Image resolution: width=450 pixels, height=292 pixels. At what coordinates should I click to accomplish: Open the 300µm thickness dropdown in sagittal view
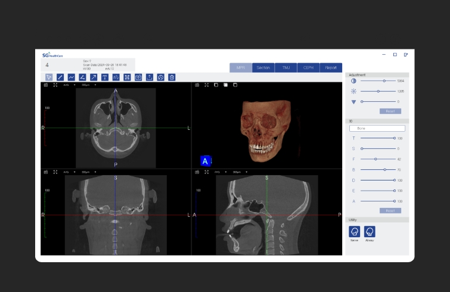point(240,172)
